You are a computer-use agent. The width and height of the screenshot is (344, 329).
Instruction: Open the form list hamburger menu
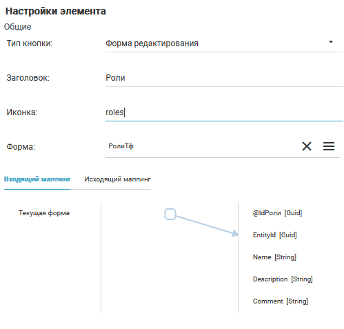point(329,146)
